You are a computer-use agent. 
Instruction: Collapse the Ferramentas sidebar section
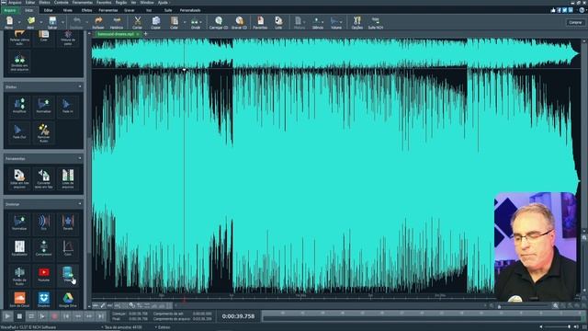(x=80, y=158)
